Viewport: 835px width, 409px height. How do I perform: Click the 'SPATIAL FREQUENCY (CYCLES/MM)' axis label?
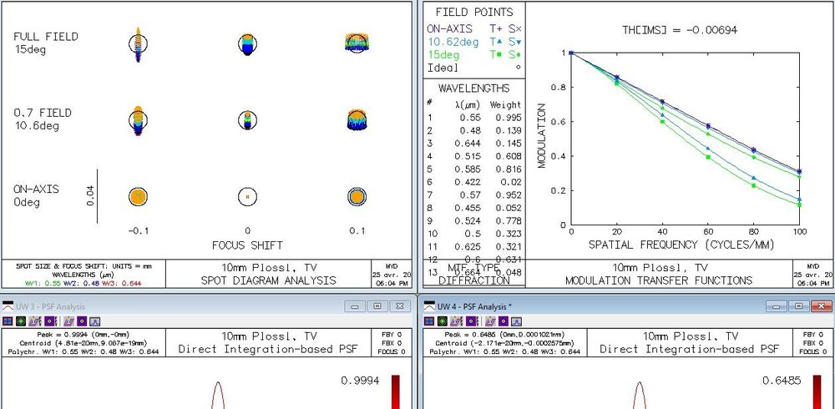(681, 245)
